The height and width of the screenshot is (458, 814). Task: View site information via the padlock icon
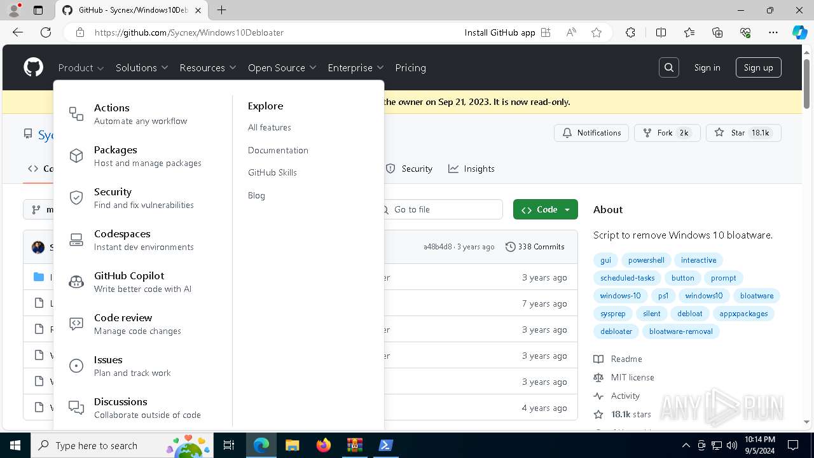click(80, 32)
